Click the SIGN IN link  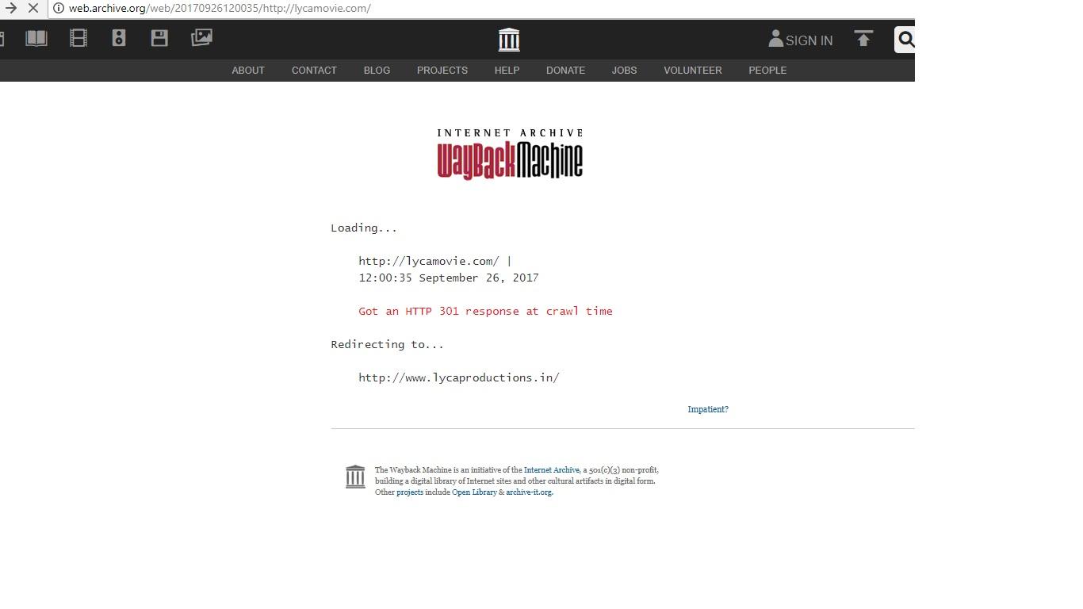click(x=809, y=40)
